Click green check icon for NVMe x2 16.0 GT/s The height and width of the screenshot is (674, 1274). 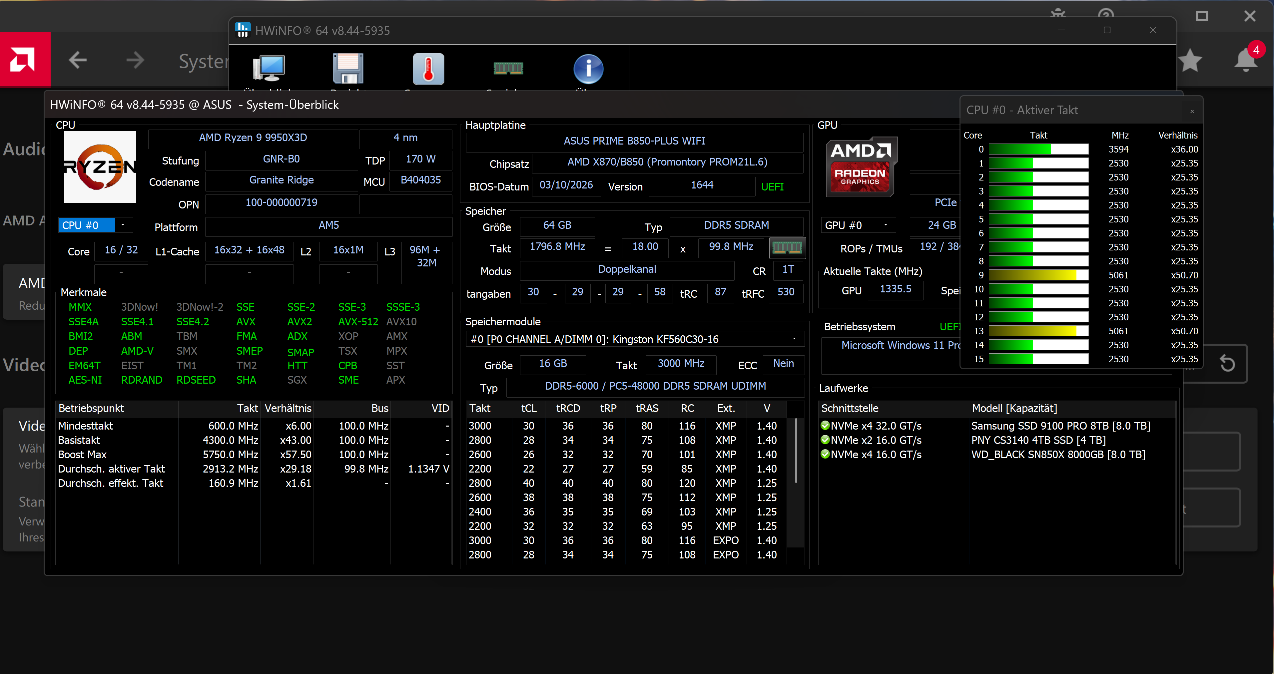click(825, 440)
